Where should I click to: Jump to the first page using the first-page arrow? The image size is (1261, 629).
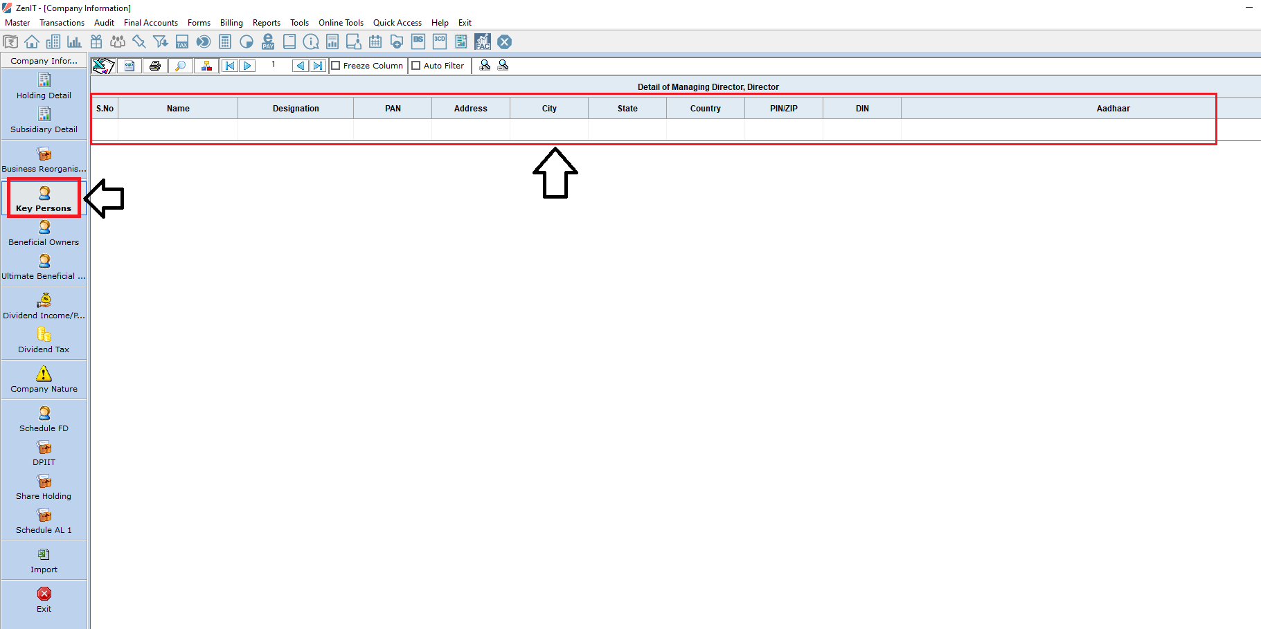point(229,66)
